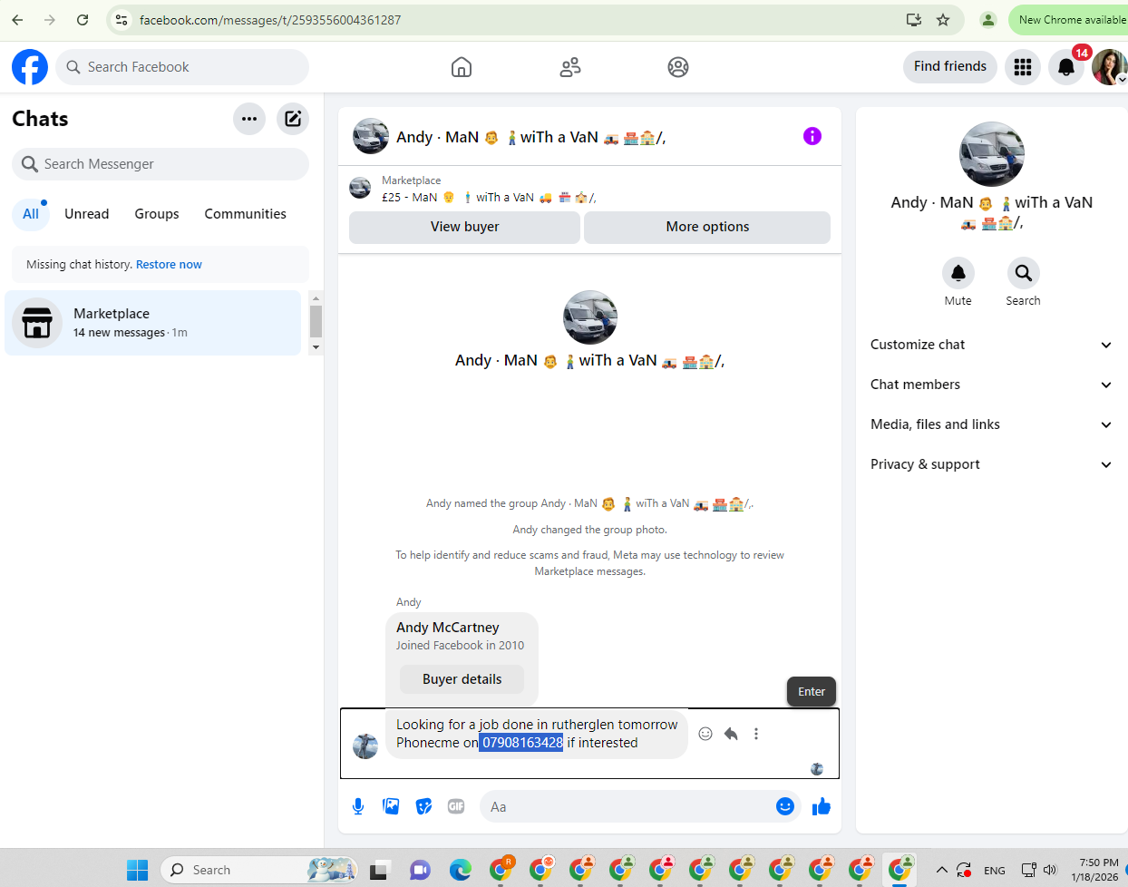1128x887 pixels.
Task: Send a voice clip with microphone icon
Action: (x=358, y=806)
